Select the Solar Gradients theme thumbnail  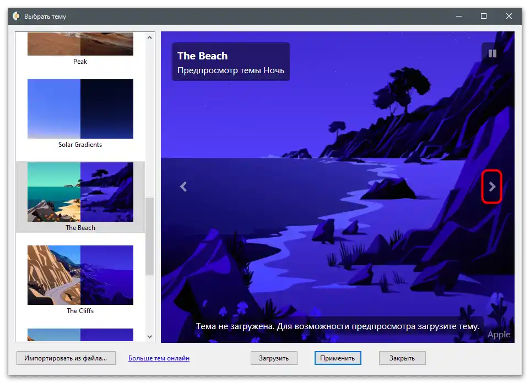pos(80,109)
